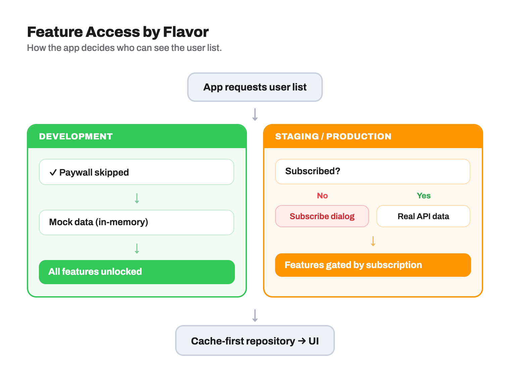Open the Subscribe dialog box

tap(322, 216)
